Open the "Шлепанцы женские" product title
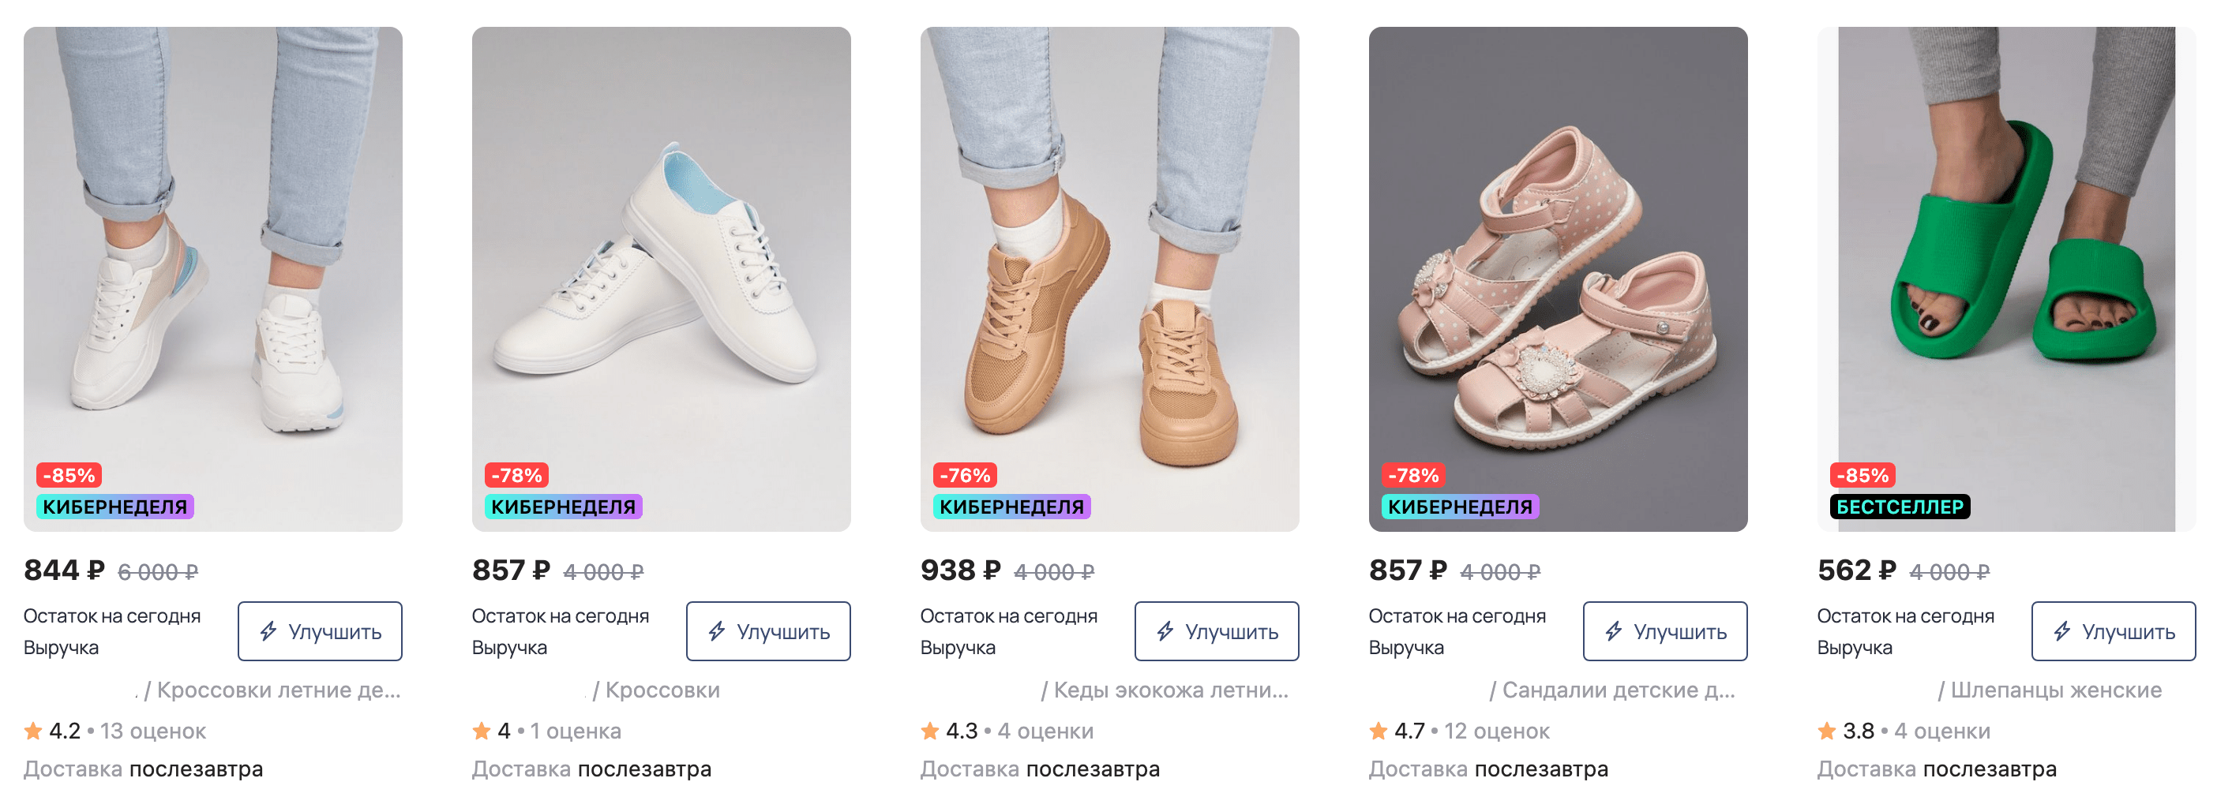Screen dimensions: 2217x808 coord(2055,690)
